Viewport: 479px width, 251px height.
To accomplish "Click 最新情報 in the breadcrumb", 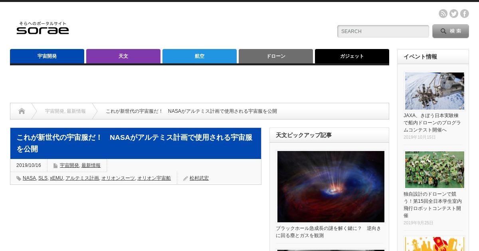I will pyautogui.click(x=76, y=111).
